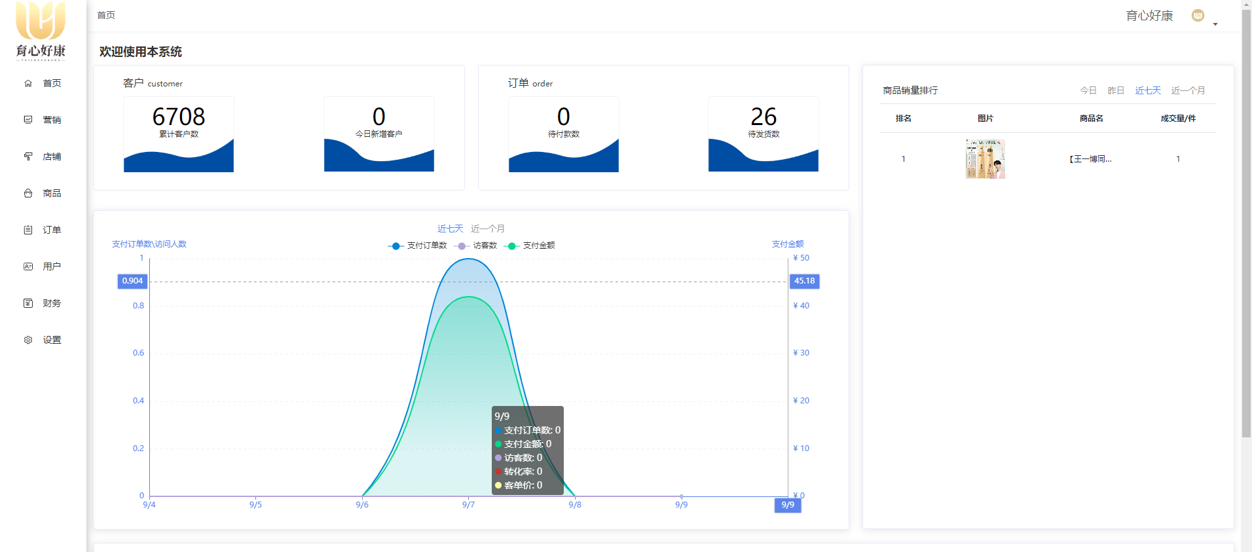Click the ranked product thumbnail image
This screenshot has height=552, width=1252.
pyautogui.click(x=985, y=159)
